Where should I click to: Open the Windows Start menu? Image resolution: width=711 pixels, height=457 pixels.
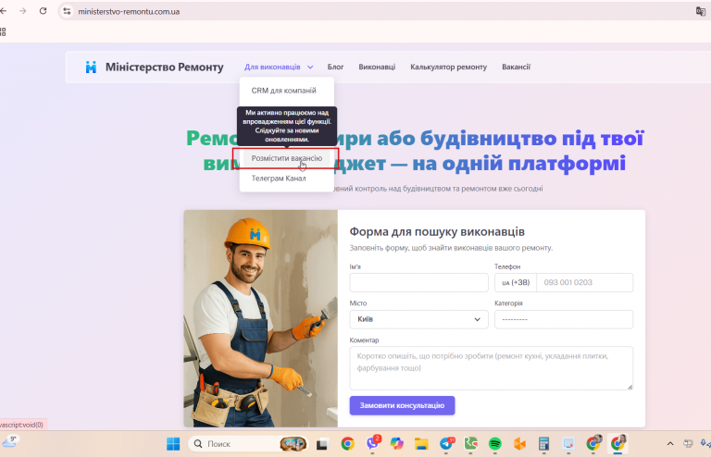[173, 444]
